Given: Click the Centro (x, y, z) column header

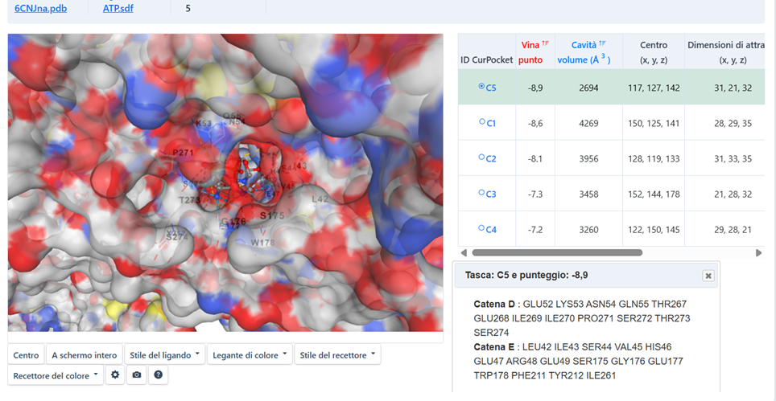Looking at the screenshot, I should pos(654,52).
